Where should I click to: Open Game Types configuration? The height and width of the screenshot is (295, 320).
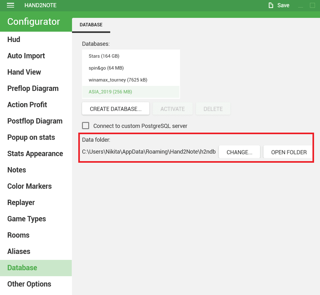(x=36, y=219)
